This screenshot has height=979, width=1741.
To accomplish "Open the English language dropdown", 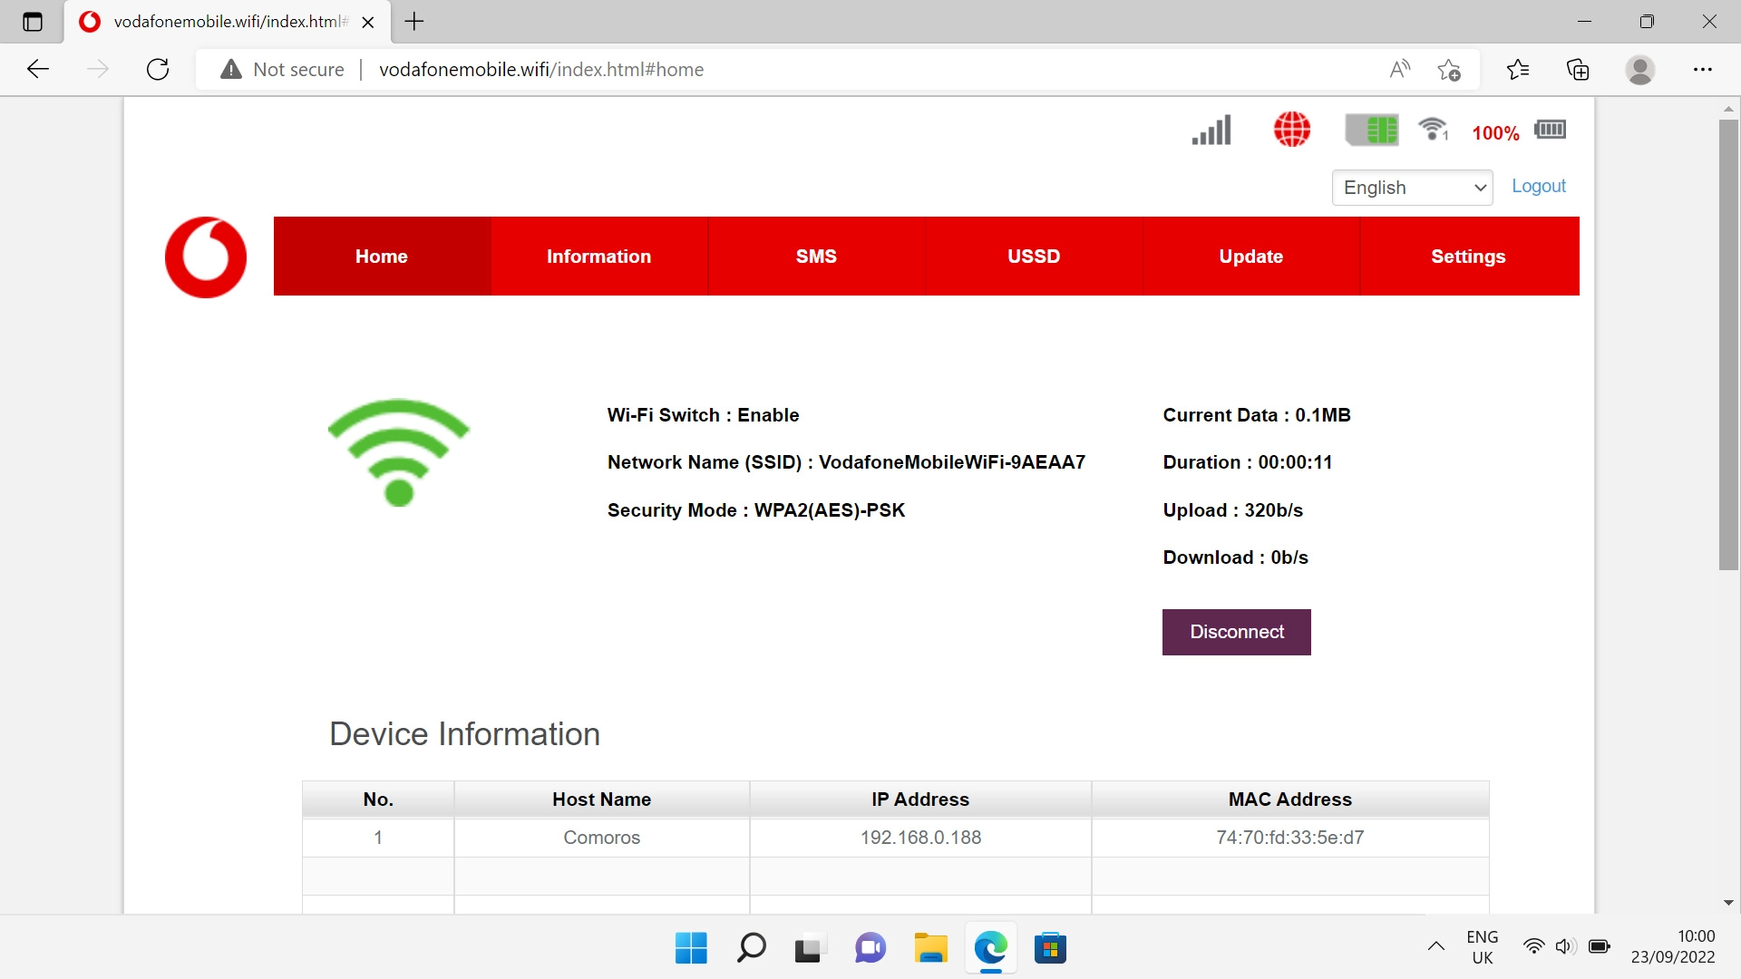I will [1412, 188].
